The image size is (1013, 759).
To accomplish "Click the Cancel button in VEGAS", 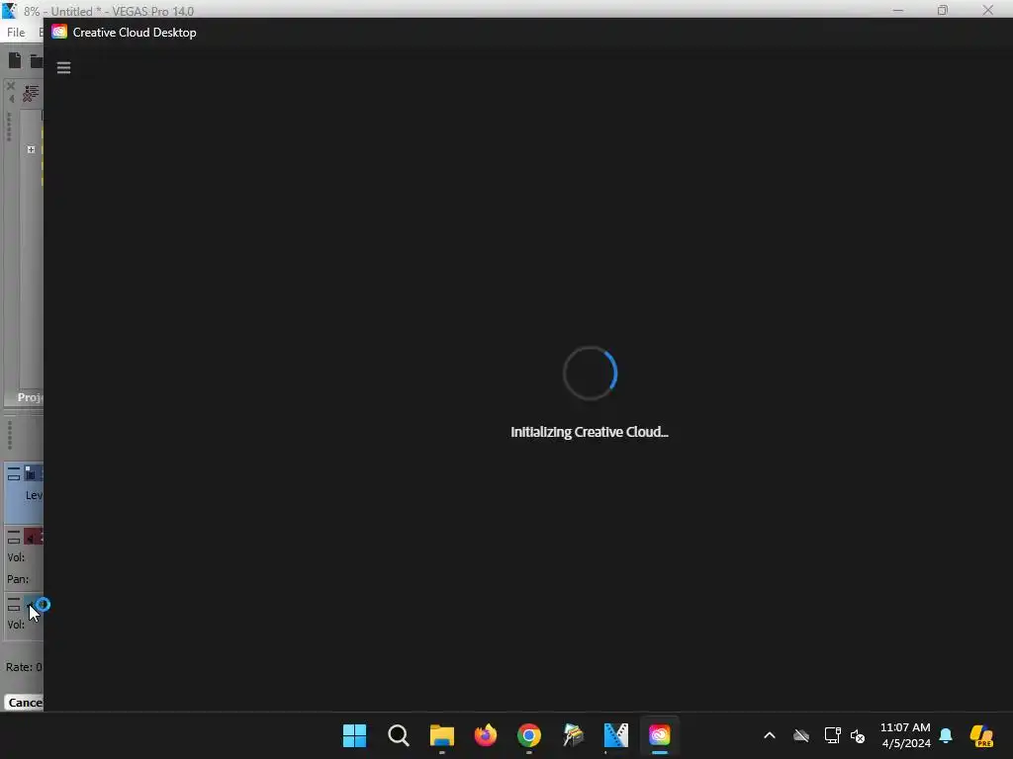I will [25, 703].
